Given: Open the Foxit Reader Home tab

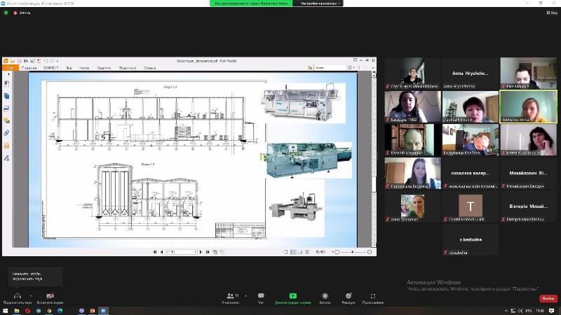Looking at the screenshot, I should (29, 68).
